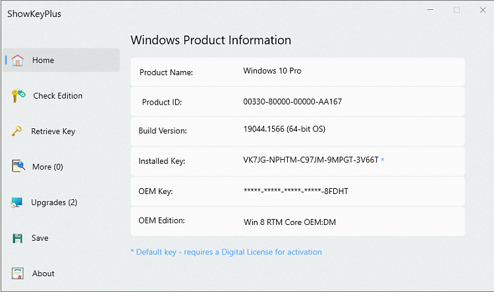
Task: Maximize the ShowKeyPlus window
Action: click(456, 10)
